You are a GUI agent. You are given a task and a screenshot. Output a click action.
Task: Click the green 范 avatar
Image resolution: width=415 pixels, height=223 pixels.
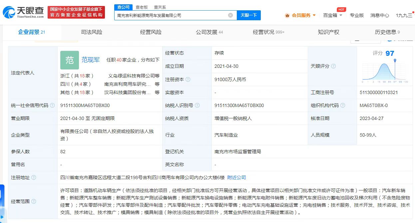coord(70,60)
